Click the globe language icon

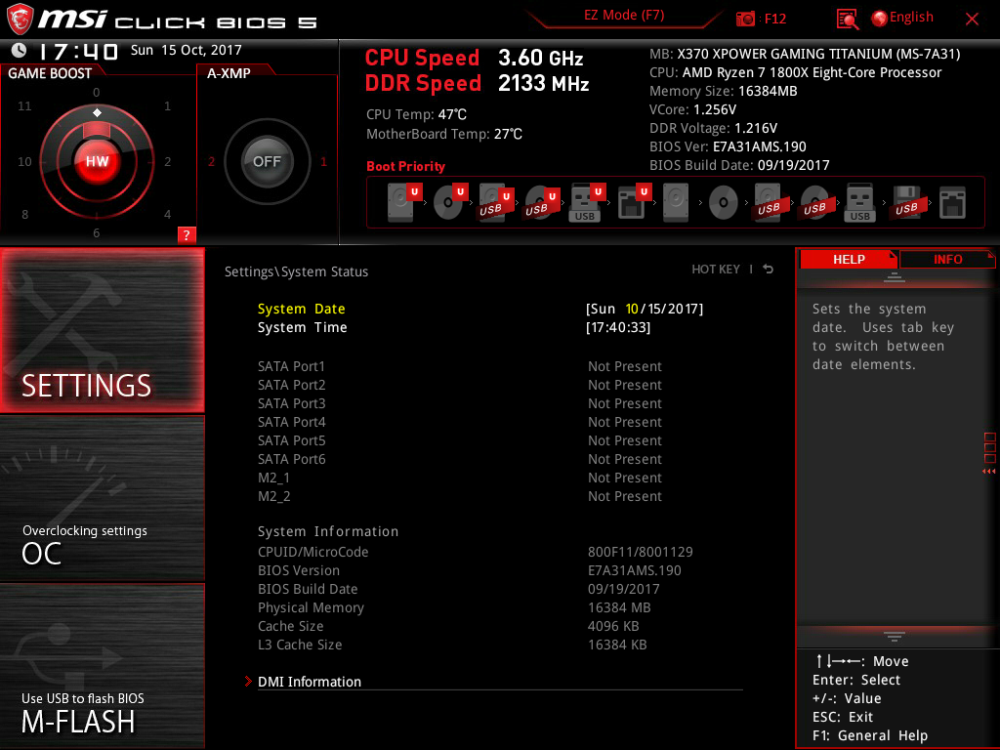pyautogui.click(x=879, y=19)
